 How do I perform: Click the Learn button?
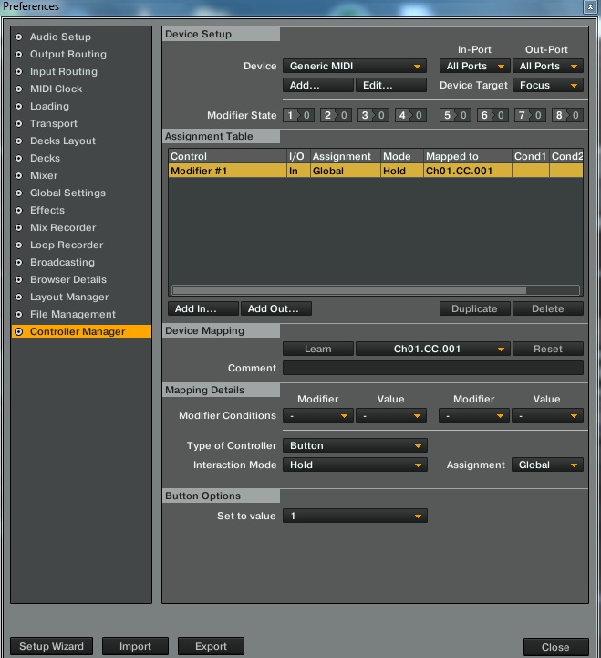pos(318,349)
